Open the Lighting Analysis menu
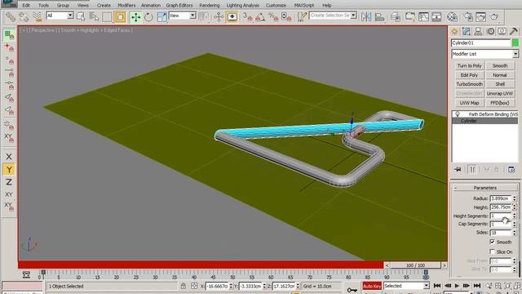The height and width of the screenshot is (294, 522). pos(243,6)
